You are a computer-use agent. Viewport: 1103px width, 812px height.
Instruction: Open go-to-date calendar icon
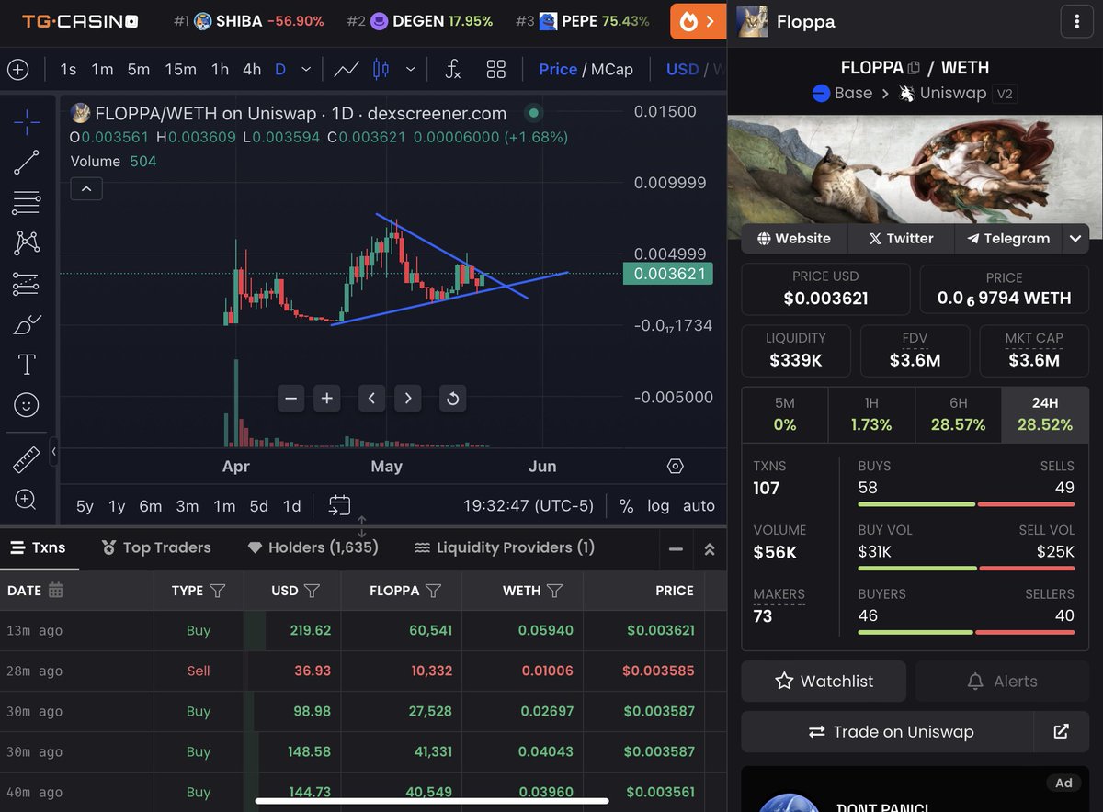tap(339, 505)
